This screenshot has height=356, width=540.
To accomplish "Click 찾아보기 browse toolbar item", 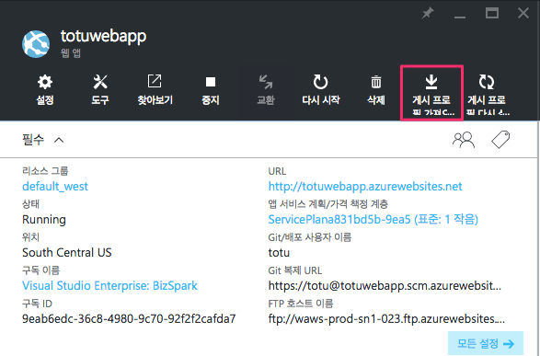I will point(155,90).
